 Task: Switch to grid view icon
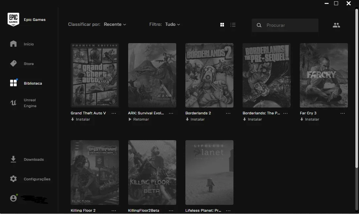tap(222, 25)
